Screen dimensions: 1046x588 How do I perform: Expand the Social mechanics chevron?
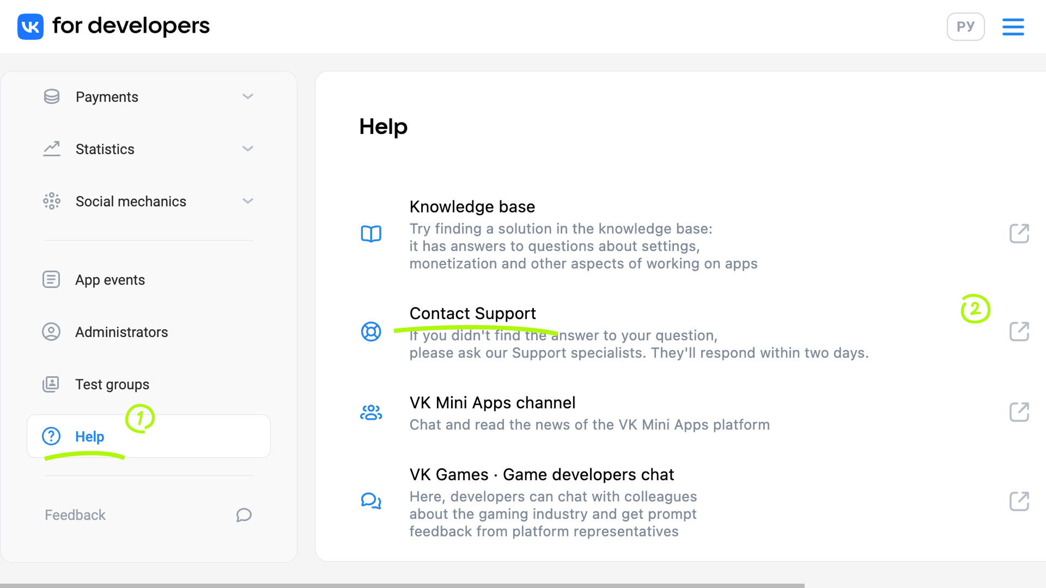click(x=248, y=201)
